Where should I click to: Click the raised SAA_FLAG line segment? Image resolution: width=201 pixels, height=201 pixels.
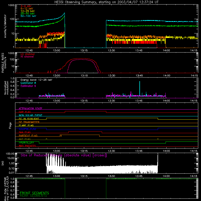coord(85,131)
